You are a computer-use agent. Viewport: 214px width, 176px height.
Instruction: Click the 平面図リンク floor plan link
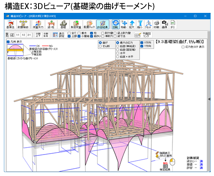tap(143, 35)
